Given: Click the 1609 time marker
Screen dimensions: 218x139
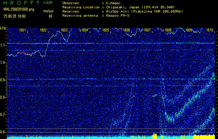Looking at the screenshot, I should 189,30.
